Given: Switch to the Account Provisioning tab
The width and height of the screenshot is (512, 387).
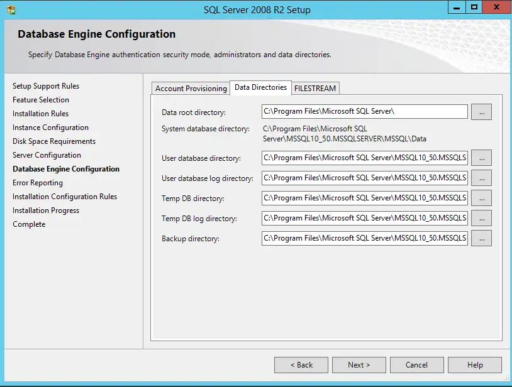Looking at the screenshot, I should [191, 88].
